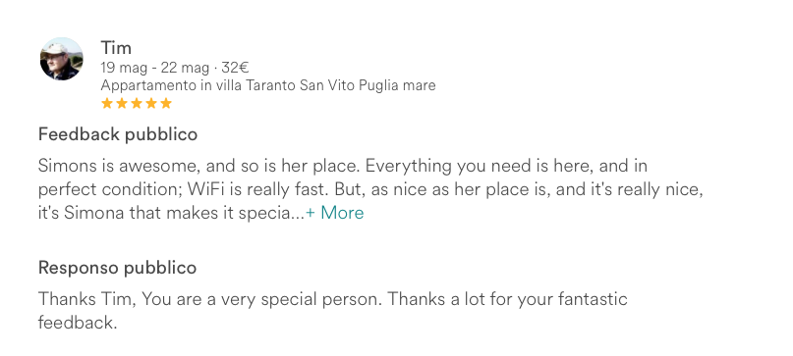Screen dimensions: 793x356
Task: Click the Feedback pubblico heading
Action: coord(118,134)
